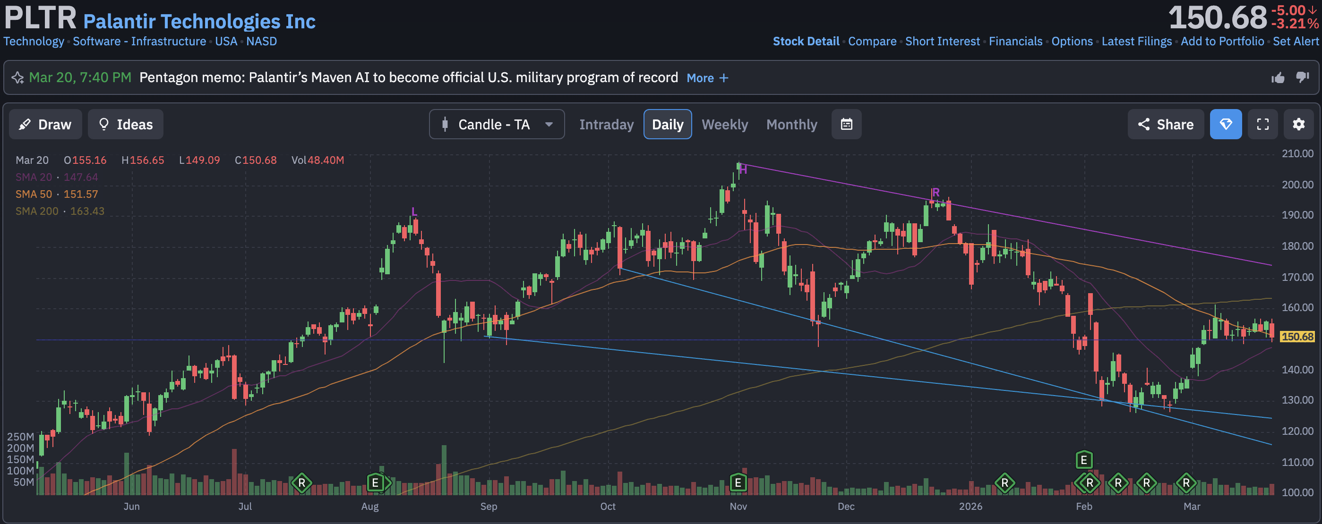Screen dimensions: 1322x524
Task: Click the blue diamond premium icon
Action: click(x=1226, y=124)
